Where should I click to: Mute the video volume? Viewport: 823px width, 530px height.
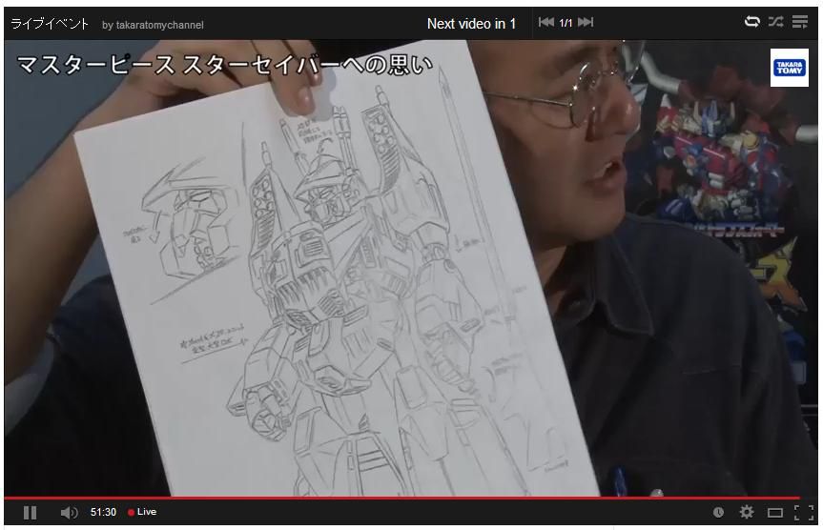(x=69, y=512)
